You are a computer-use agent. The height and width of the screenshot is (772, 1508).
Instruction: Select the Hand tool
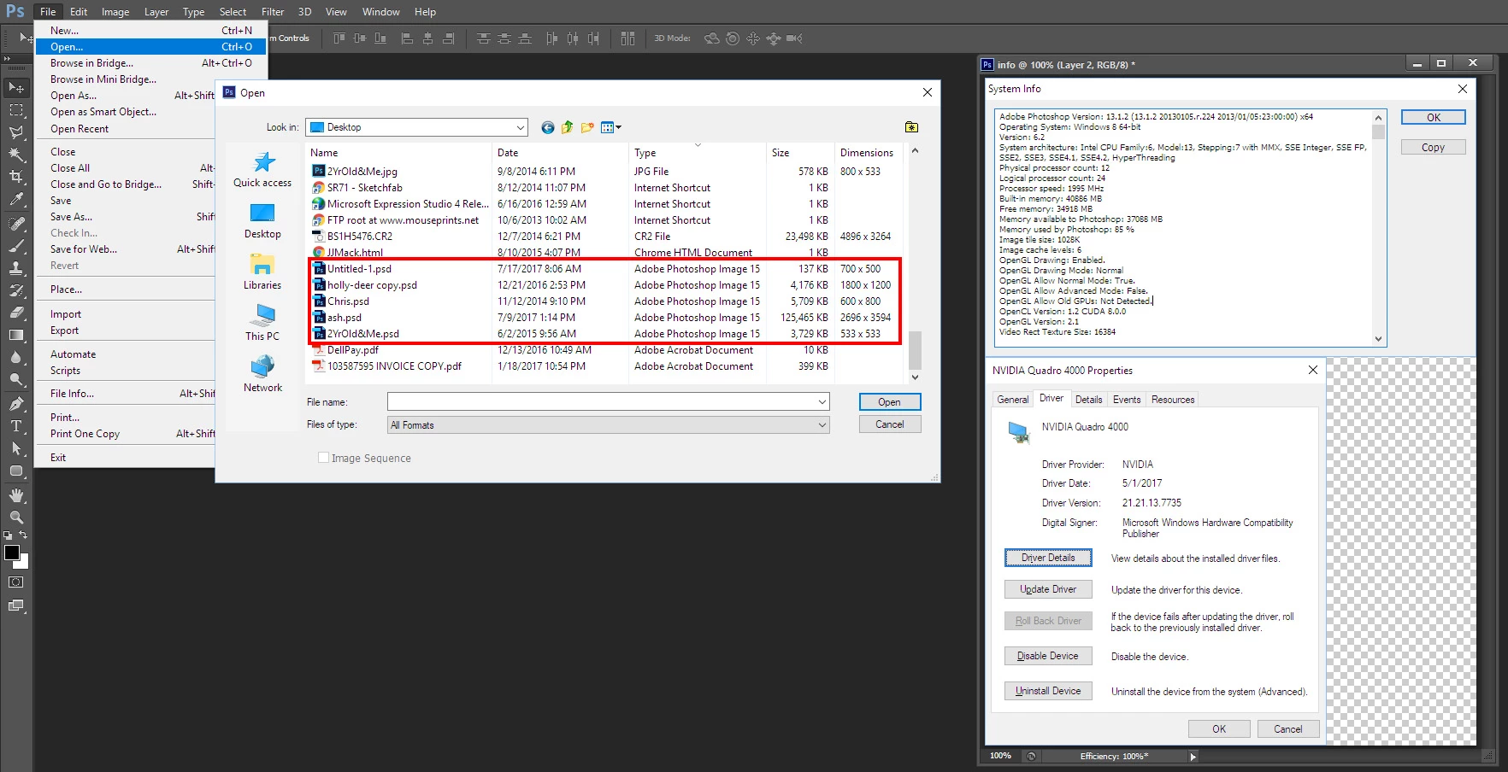(16, 495)
